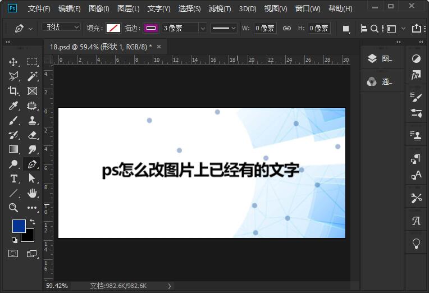The width and height of the screenshot is (429, 293).
Task: Click the share export icon
Action: (x=417, y=28)
